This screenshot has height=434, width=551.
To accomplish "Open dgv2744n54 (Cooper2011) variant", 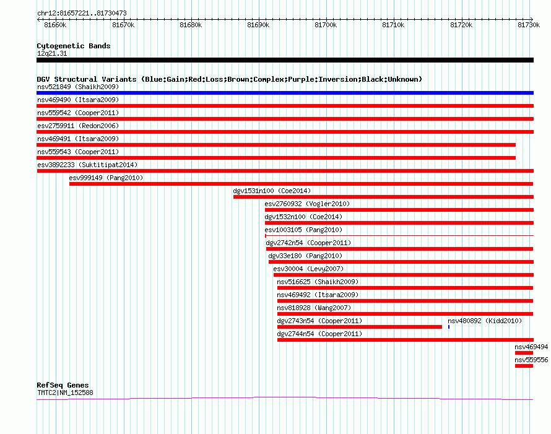I will (320, 334).
